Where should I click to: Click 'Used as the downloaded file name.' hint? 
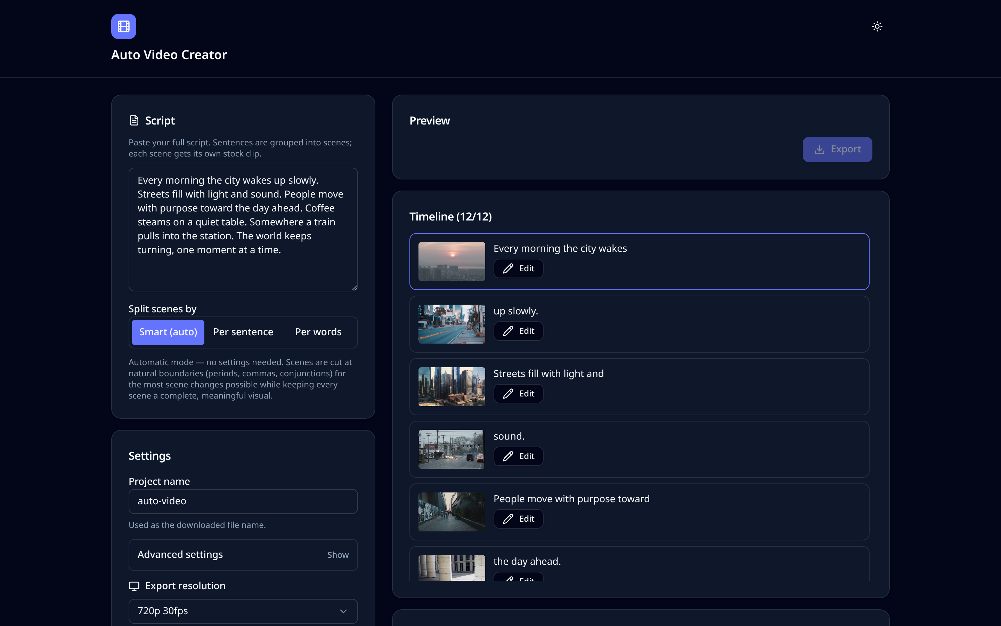tap(197, 525)
